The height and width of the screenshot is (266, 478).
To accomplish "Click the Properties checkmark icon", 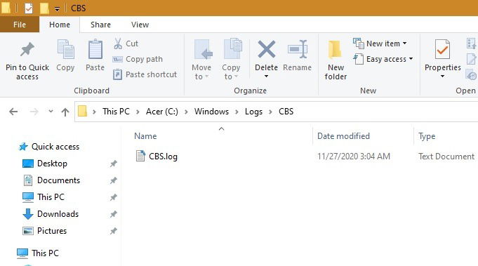I will pos(442,49).
